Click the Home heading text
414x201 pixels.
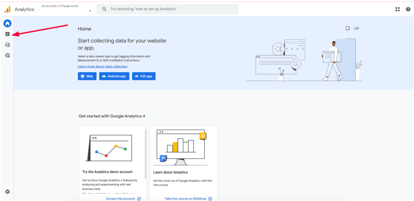pyautogui.click(x=84, y=29)
